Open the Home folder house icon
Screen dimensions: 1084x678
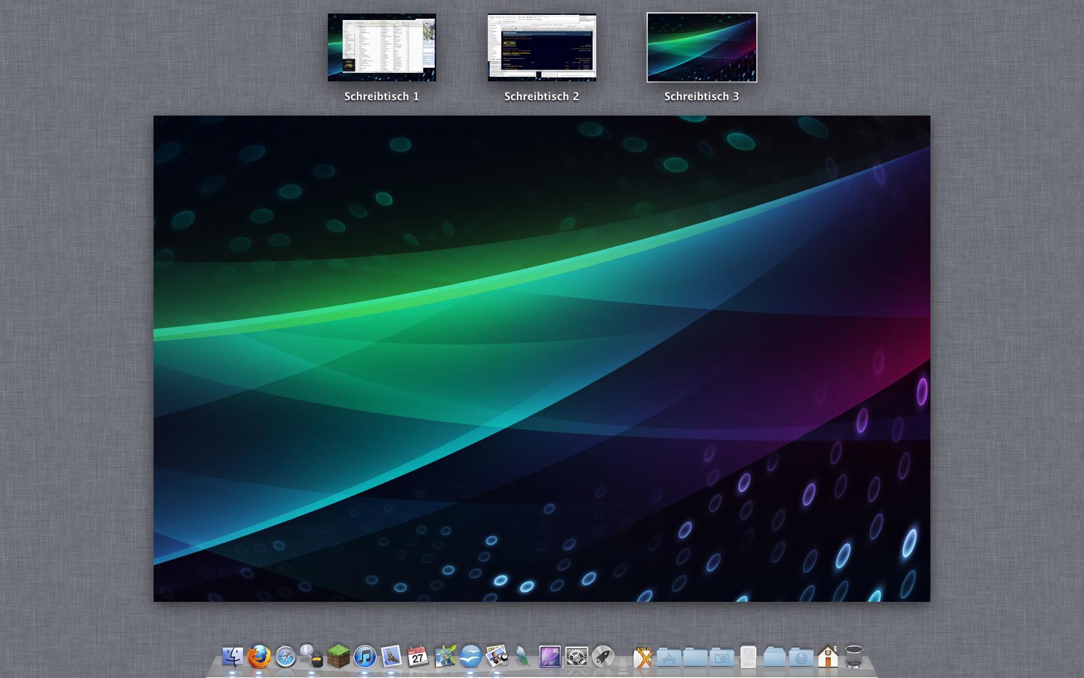(x=828, y=657)
